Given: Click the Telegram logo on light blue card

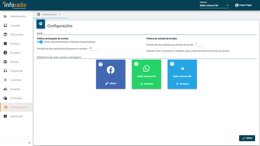Looking at the screenshot, I should click(x=182, y=68).
